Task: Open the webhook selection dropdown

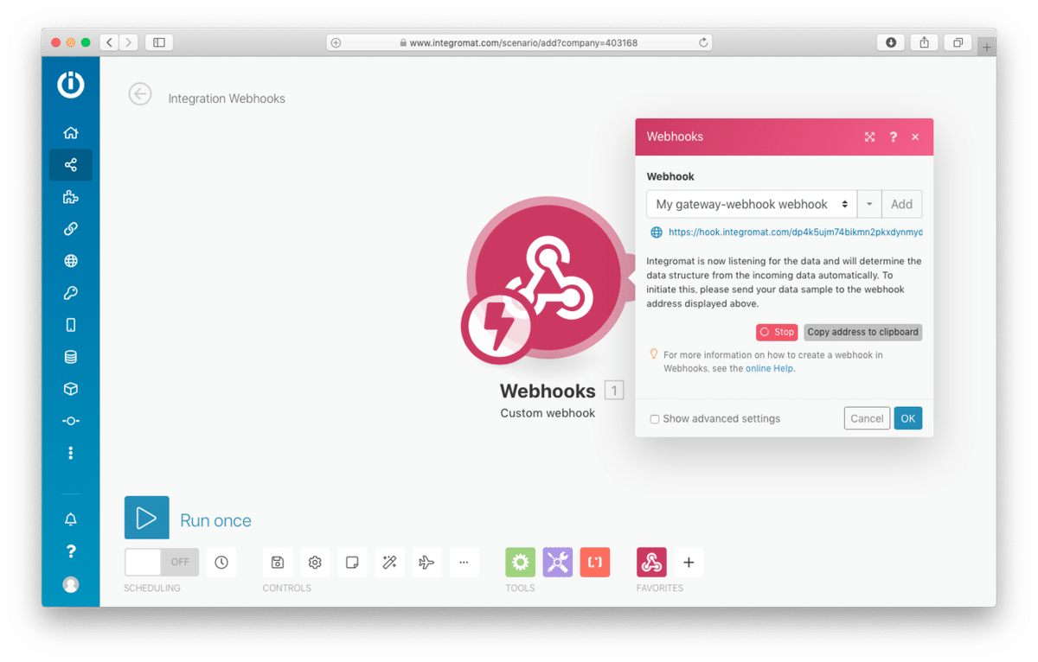Action: [751, 204]
